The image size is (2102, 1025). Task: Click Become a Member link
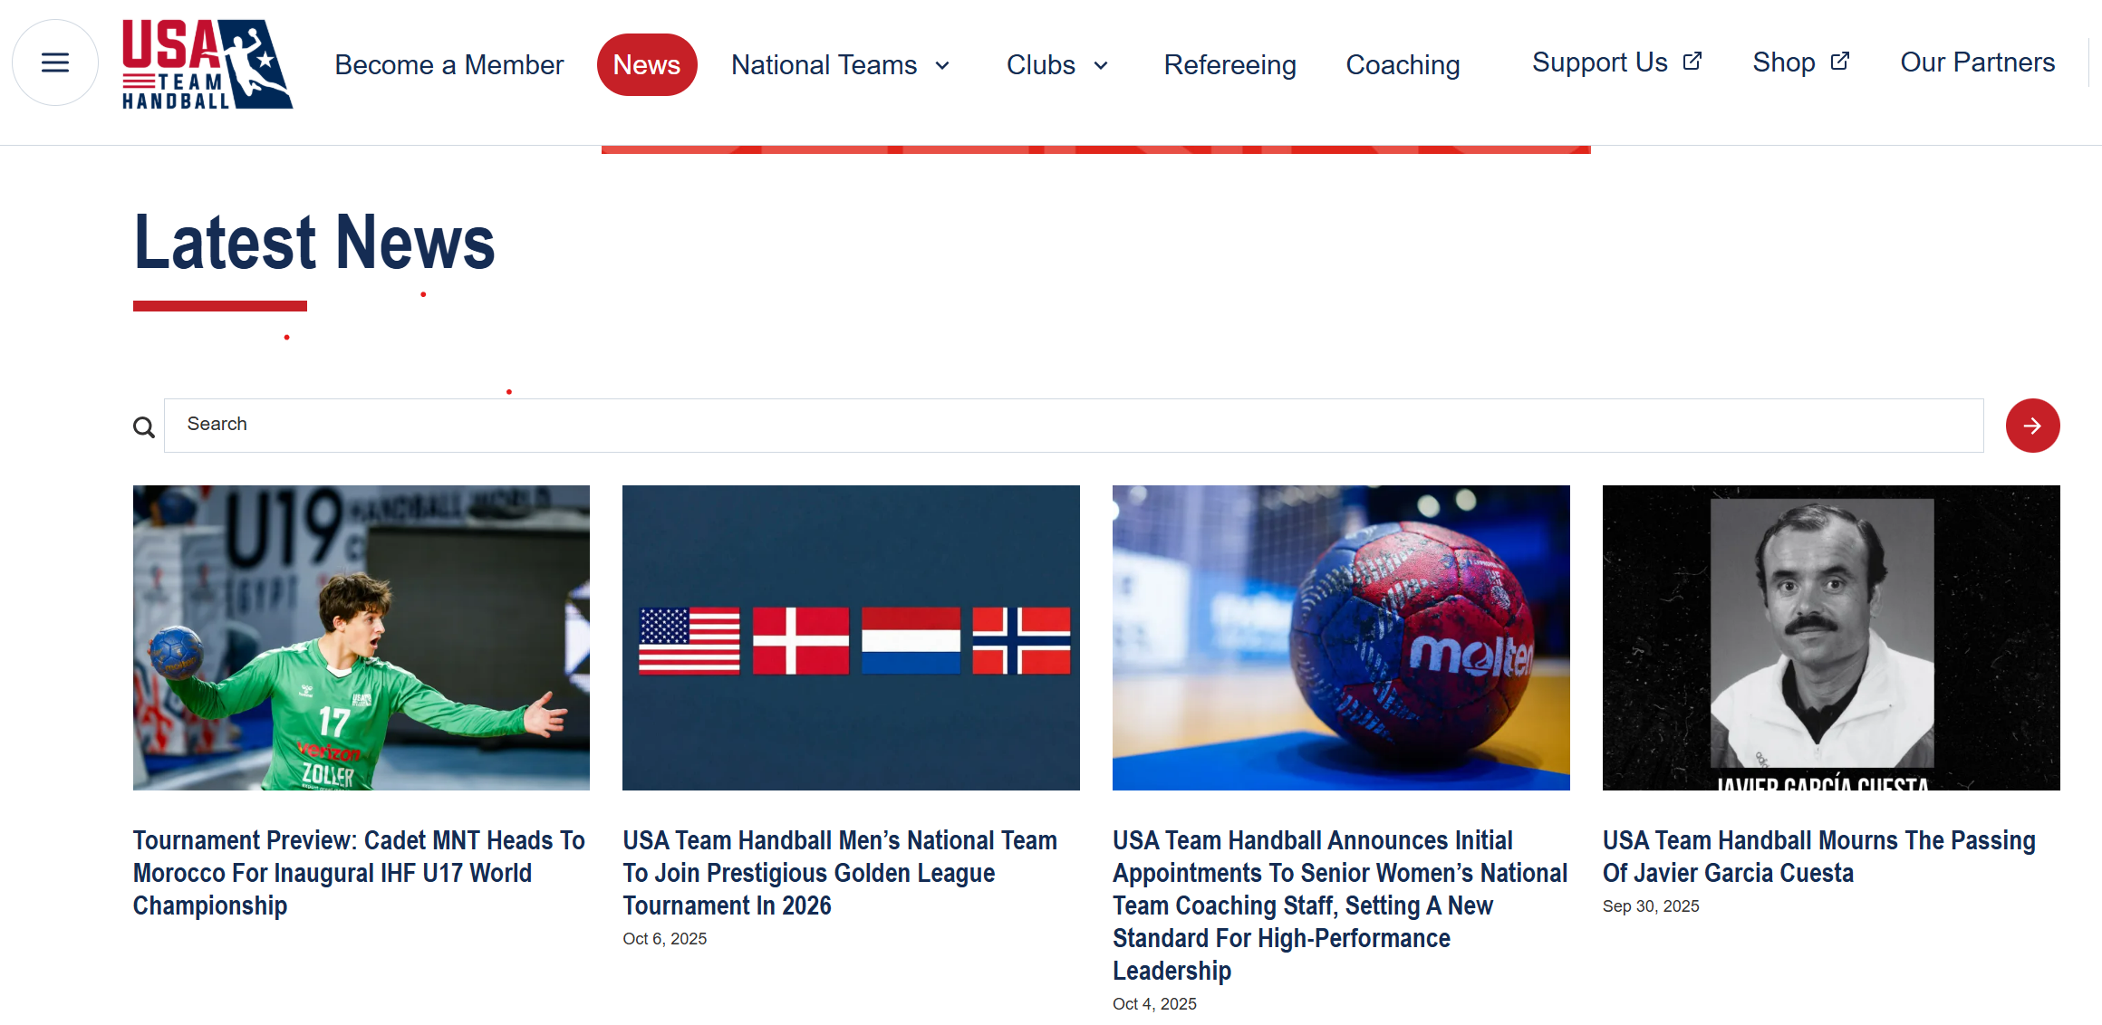pyautogui.click(x=449, y=65)
